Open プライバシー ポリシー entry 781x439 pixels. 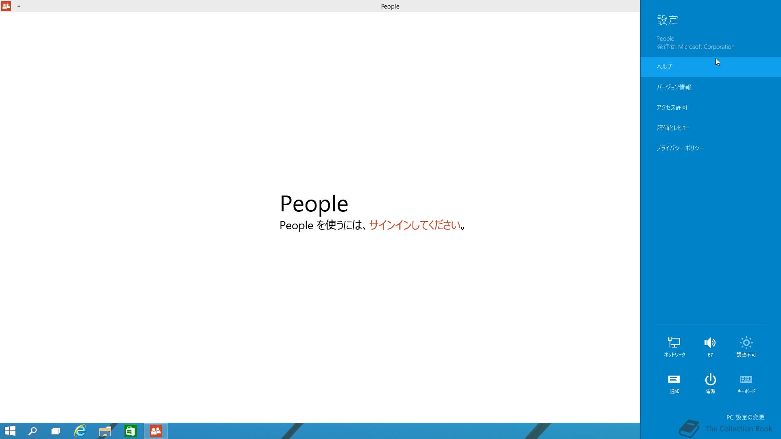click(x=680, y=148)
